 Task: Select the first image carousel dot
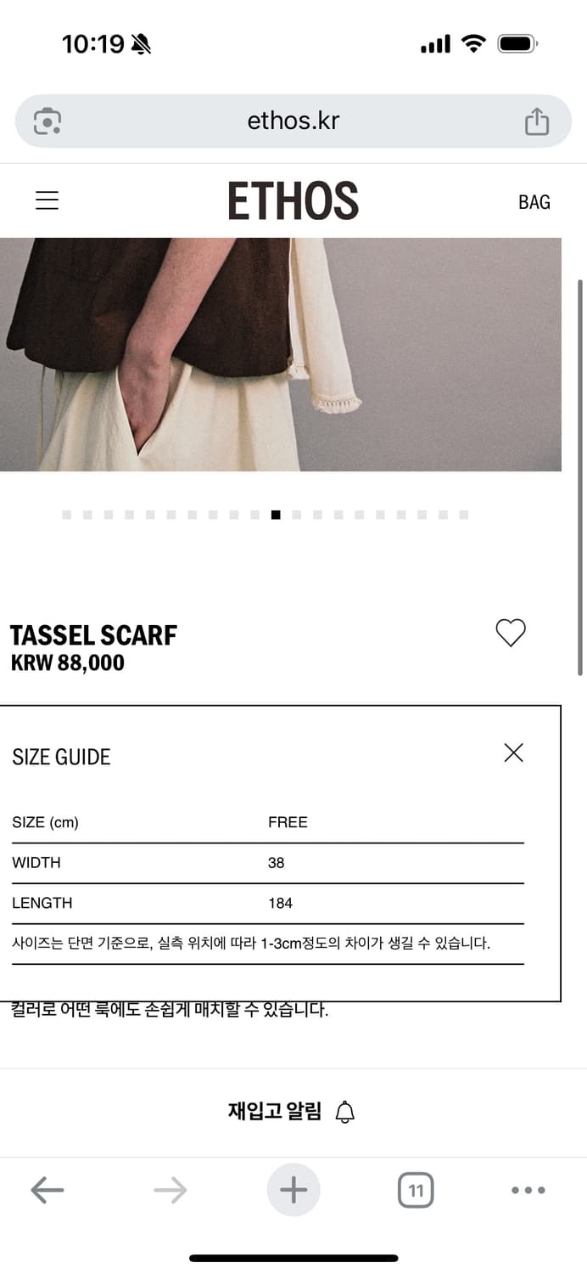66,515
